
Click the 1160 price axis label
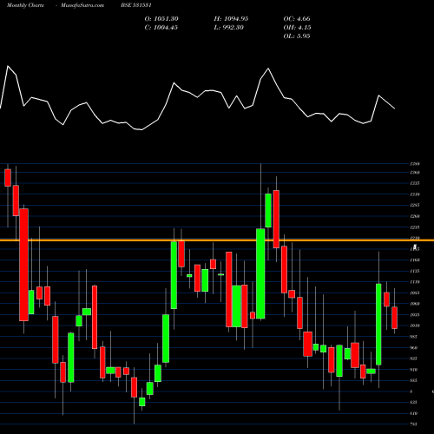[x=415, y=260]
